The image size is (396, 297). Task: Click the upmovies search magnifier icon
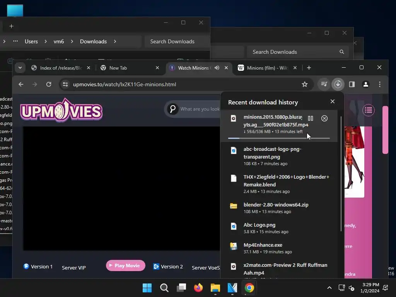pyautogui.click(x=173, y=109)
